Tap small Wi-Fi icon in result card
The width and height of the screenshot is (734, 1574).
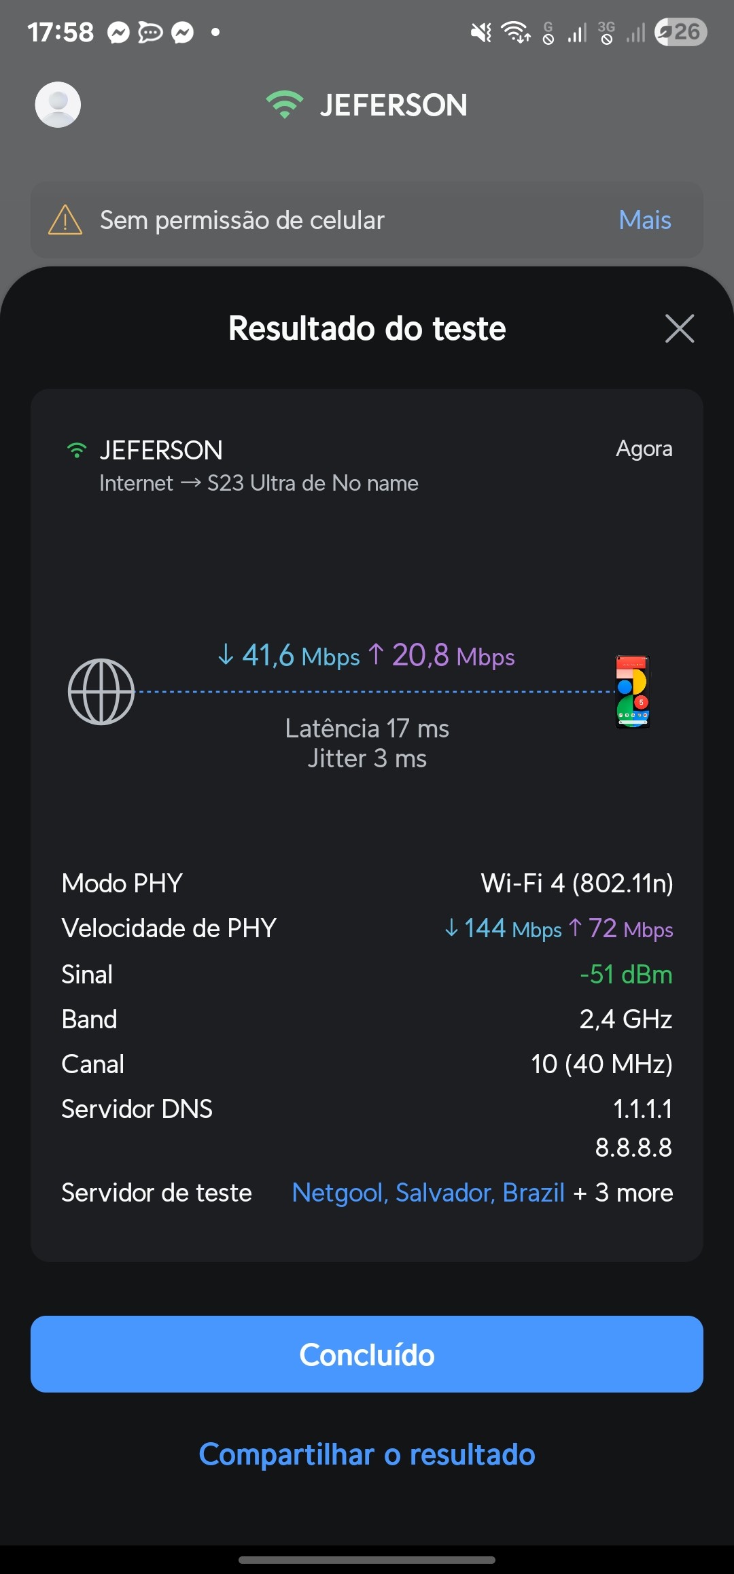[x=77, y=451]
